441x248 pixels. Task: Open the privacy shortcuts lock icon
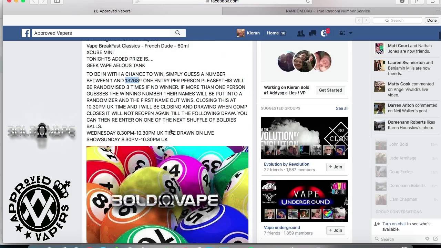click(342, 33)
